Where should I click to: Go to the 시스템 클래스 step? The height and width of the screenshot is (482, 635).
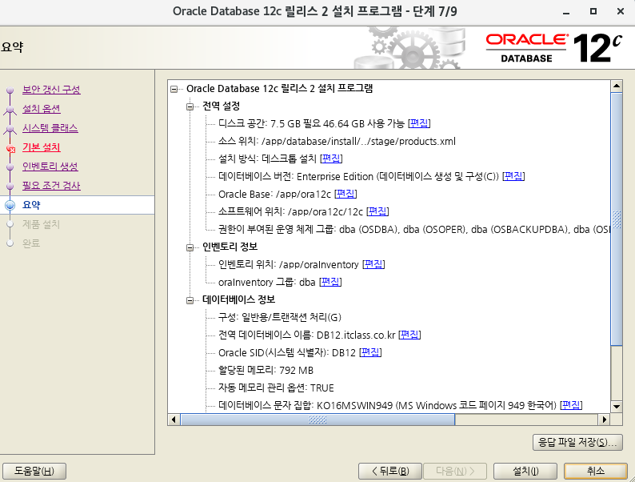click(x=50, y=128)
